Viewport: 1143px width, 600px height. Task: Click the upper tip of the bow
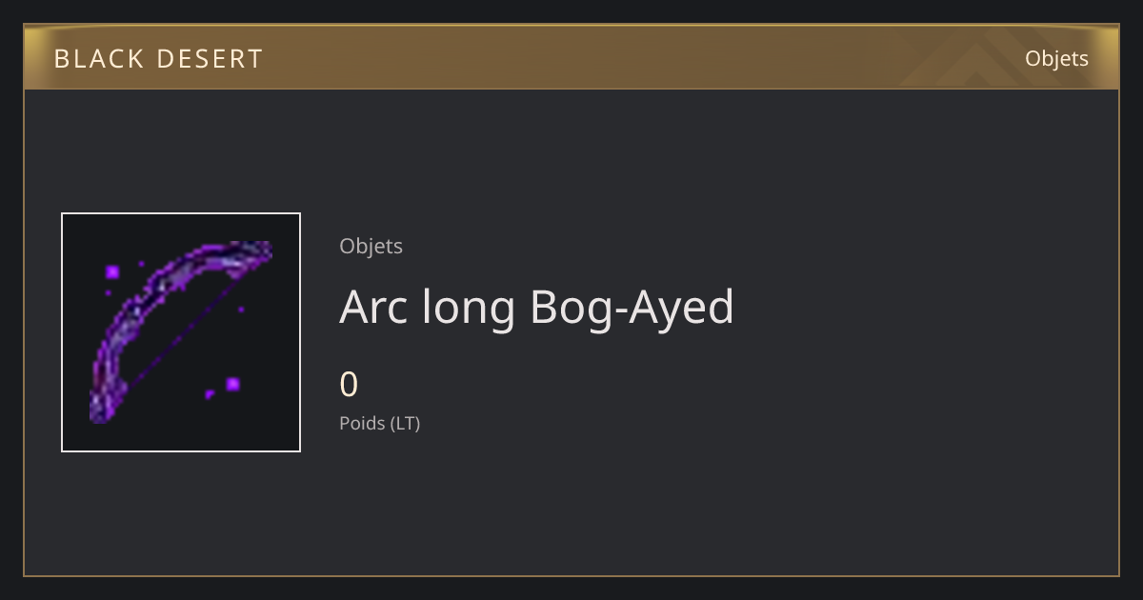[259, 250]
